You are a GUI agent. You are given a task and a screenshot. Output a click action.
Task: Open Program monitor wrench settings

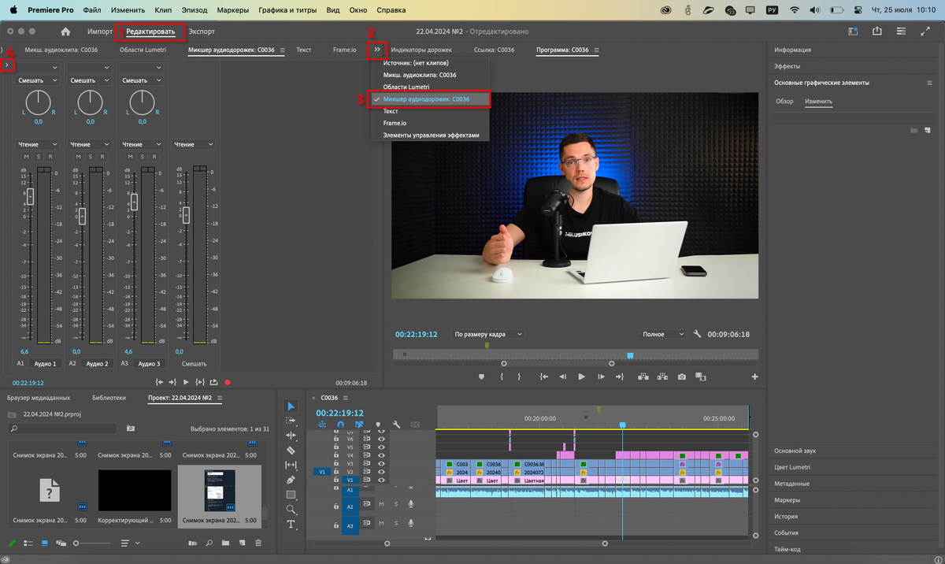pyautogui.click(x=697, y=334)
